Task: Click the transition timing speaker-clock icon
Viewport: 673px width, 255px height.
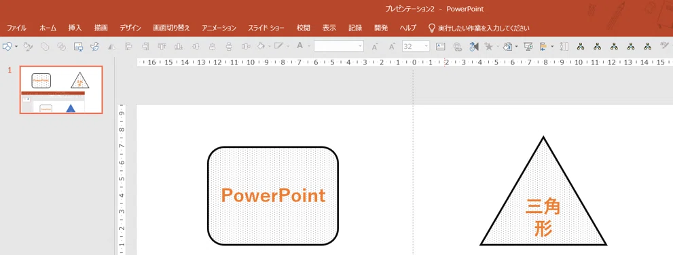Action: (473, 46)
